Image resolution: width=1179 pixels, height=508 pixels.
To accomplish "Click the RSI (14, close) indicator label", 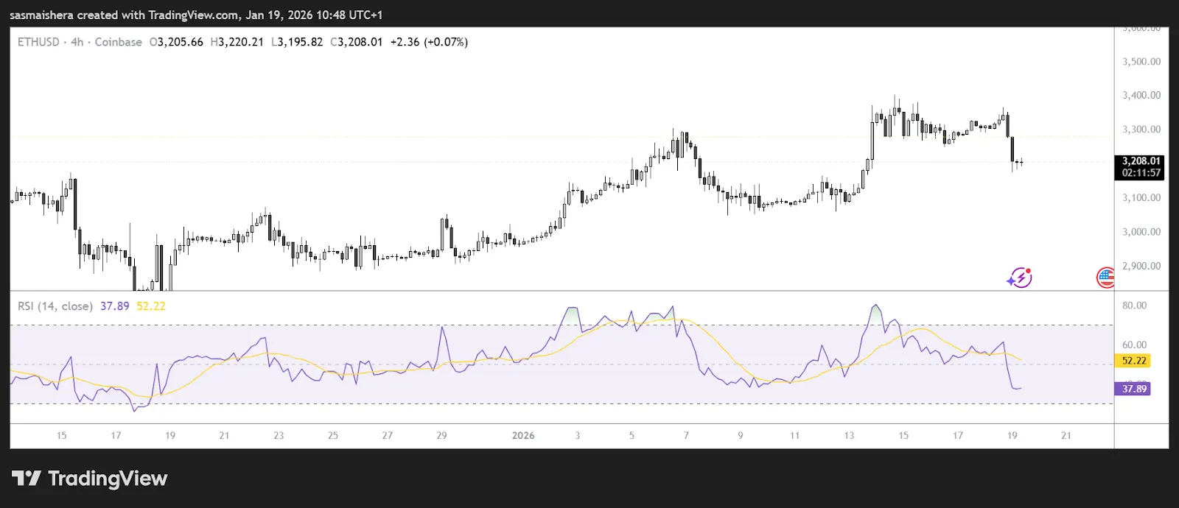I will 55,306.
